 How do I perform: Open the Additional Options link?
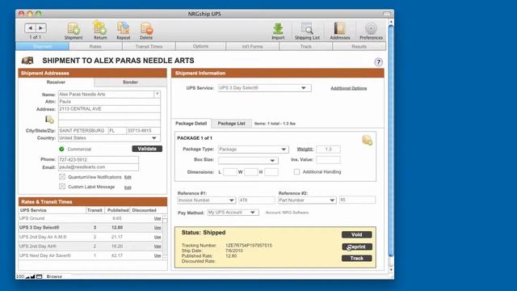348,88
